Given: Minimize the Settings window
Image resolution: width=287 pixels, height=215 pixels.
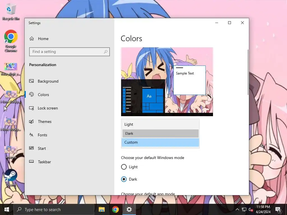Looking at the screenshot, I should coord(217,23).
